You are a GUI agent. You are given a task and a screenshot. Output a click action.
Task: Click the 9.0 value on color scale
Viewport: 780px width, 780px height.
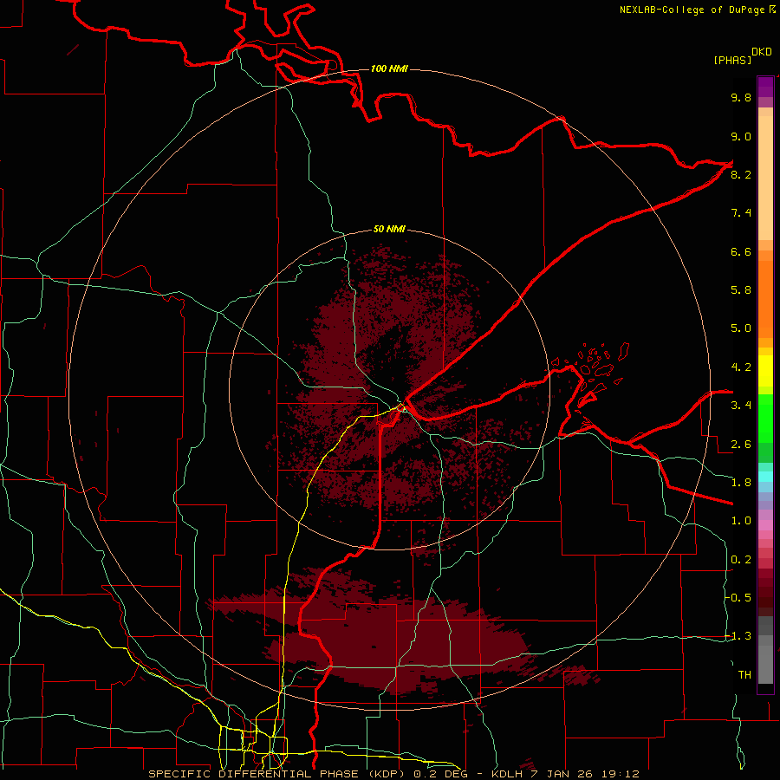[741, 136]
